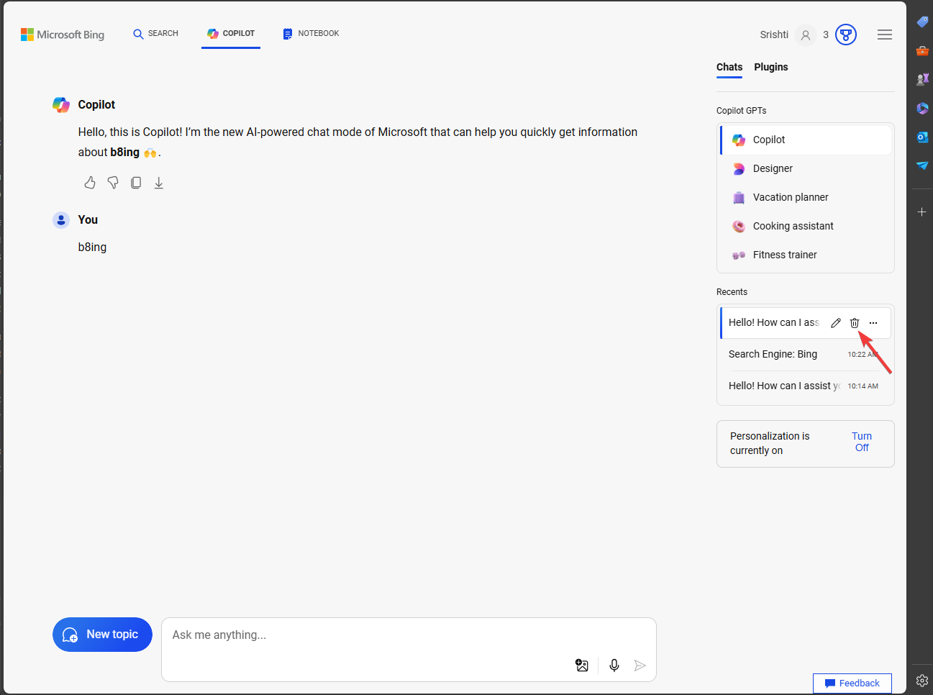The width and height of the screenshot is (933, 695).
Task: Open the NOTEBOOK tab
Action: pos(311,34)
